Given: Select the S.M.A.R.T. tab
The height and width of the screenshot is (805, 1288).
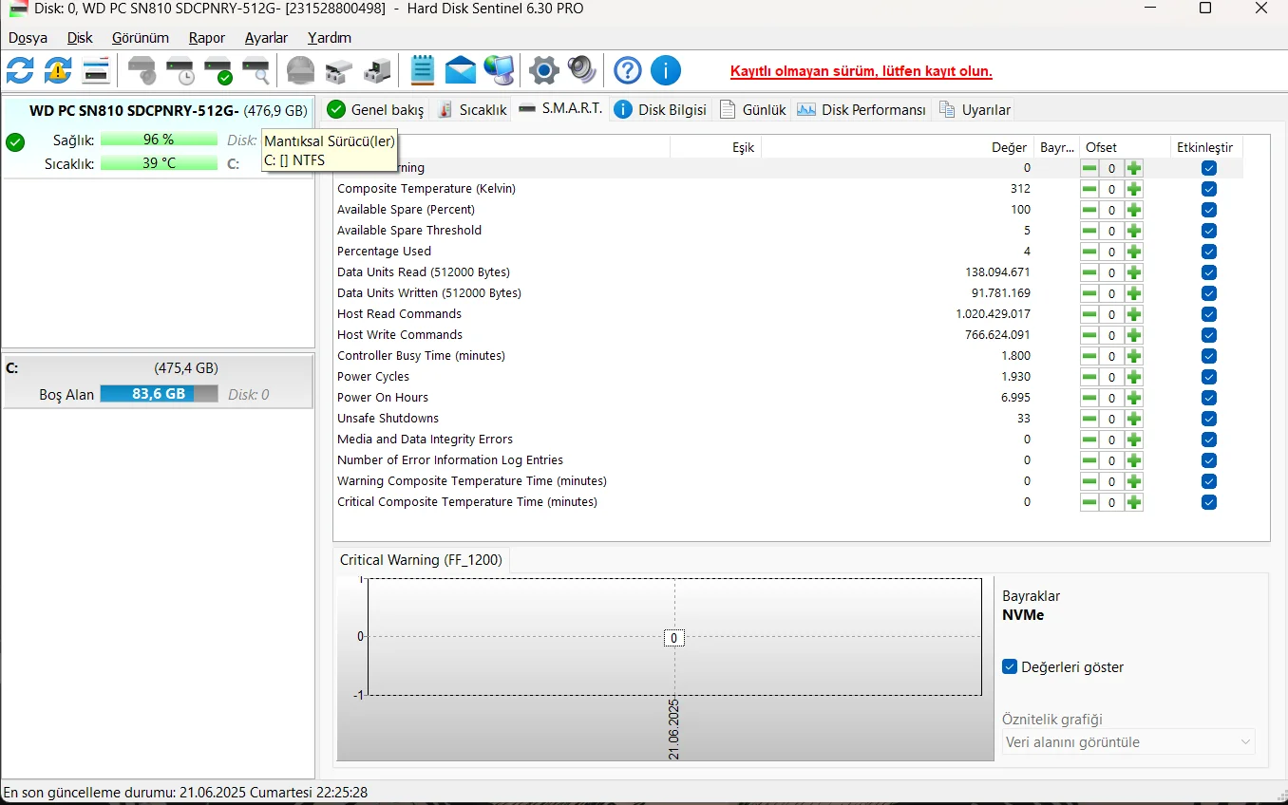Looking at the screenshot, I should click(x=560, y=108).
